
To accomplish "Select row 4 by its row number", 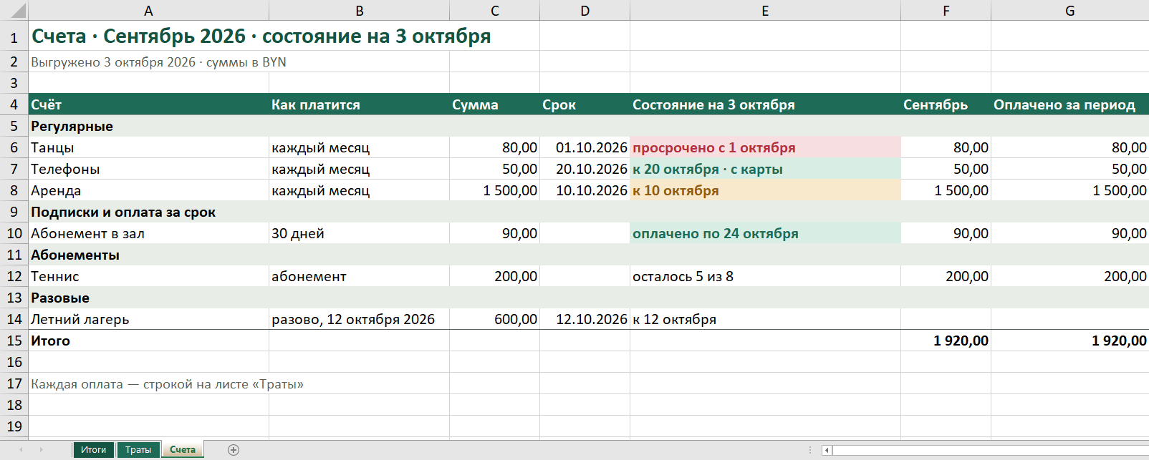I will coord(14,104).
